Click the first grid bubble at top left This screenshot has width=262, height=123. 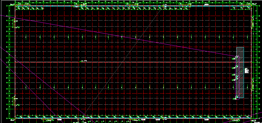[16, 2]
